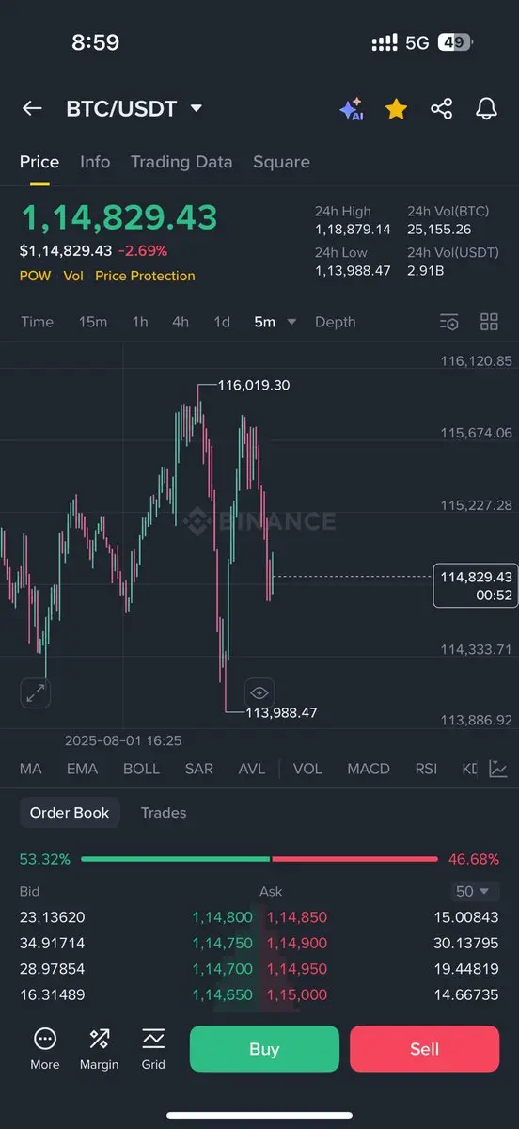Open the AI sparkle assistant icon
This screenshot has height=1129, width=519.
(352, 109)
